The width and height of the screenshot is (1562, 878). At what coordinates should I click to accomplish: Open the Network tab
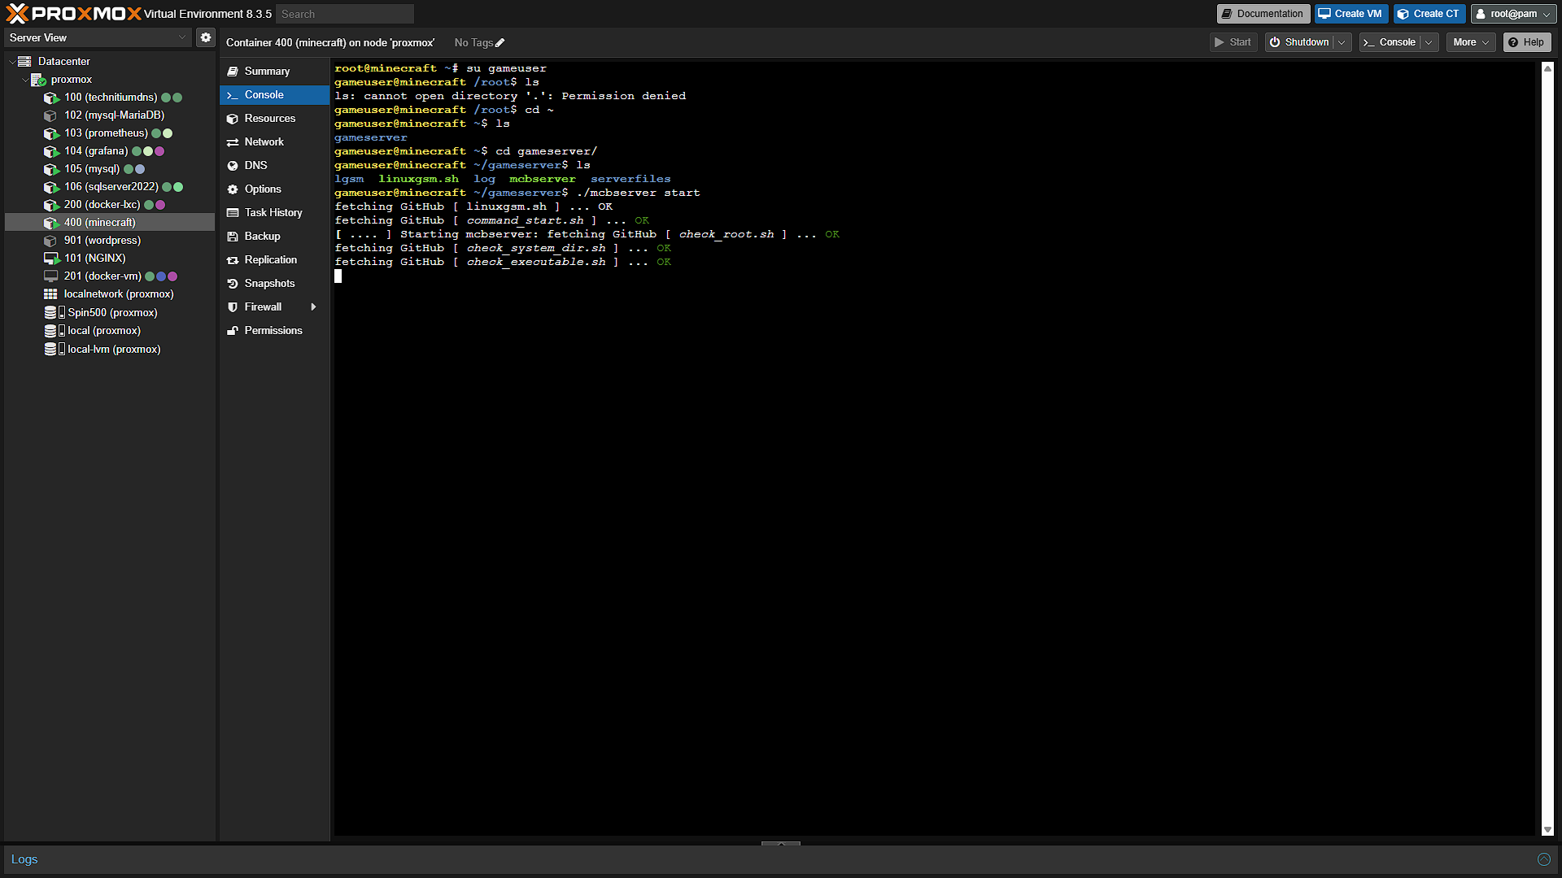click(274, 142)
